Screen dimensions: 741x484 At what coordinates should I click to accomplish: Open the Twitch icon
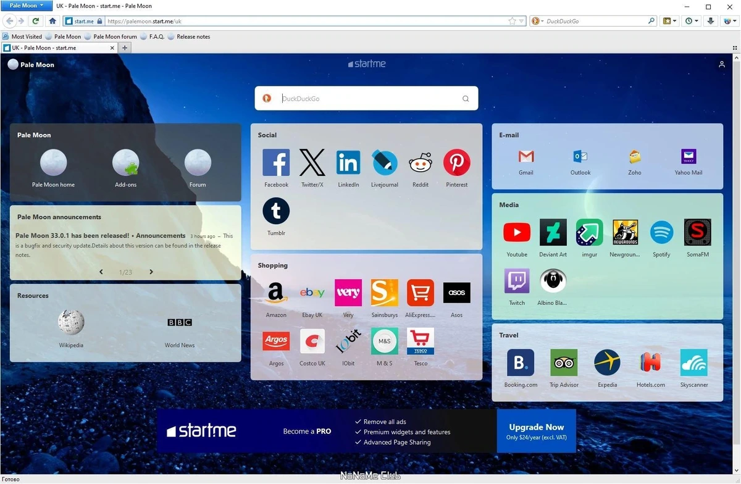517,281
